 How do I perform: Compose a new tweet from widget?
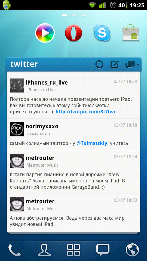coord(115,64)
